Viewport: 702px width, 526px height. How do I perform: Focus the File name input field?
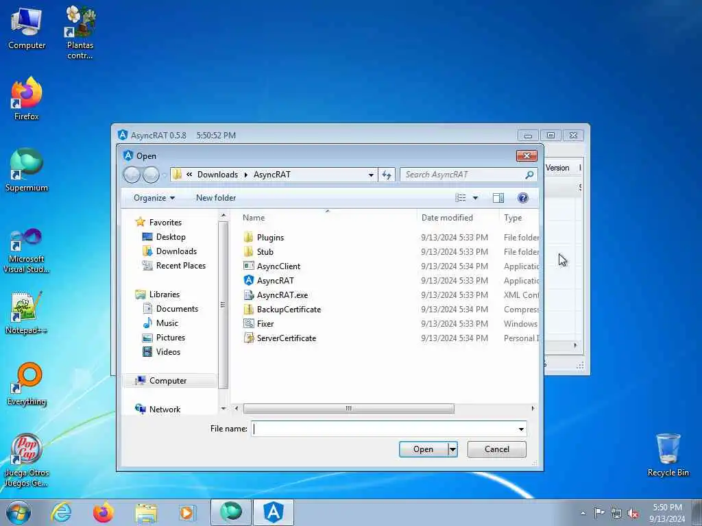pos(384,429)
